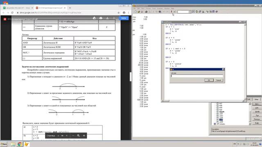This screenshot has width=262, height=147.
Task: Open the Chrome profile icon
Action: point(124,13)
